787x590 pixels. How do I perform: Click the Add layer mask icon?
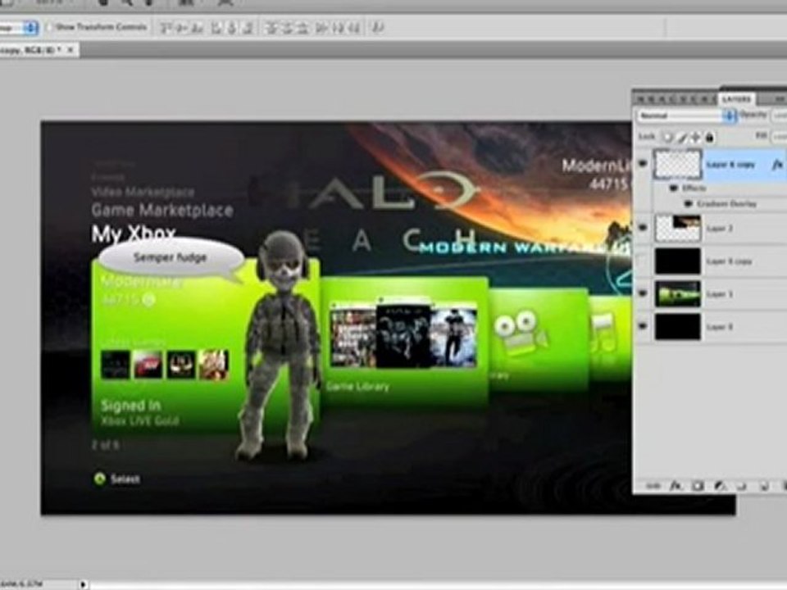click(x=698, y=486)
